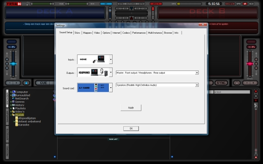263x164 pixels.
Task: Expand the Artiest onbekend folder
Action: [x=14, y=121]
